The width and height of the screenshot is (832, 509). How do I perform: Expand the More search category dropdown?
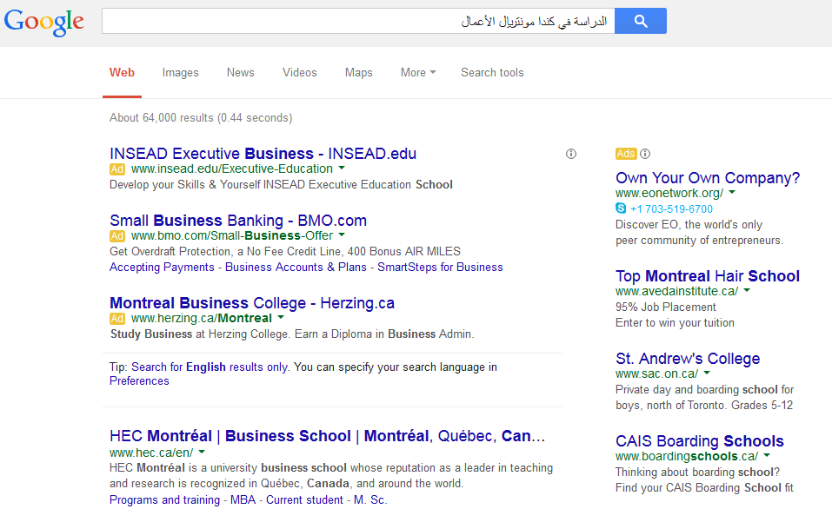(x=417, y=73)
